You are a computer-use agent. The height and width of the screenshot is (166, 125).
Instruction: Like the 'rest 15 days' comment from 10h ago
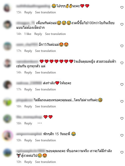[122, 135]
